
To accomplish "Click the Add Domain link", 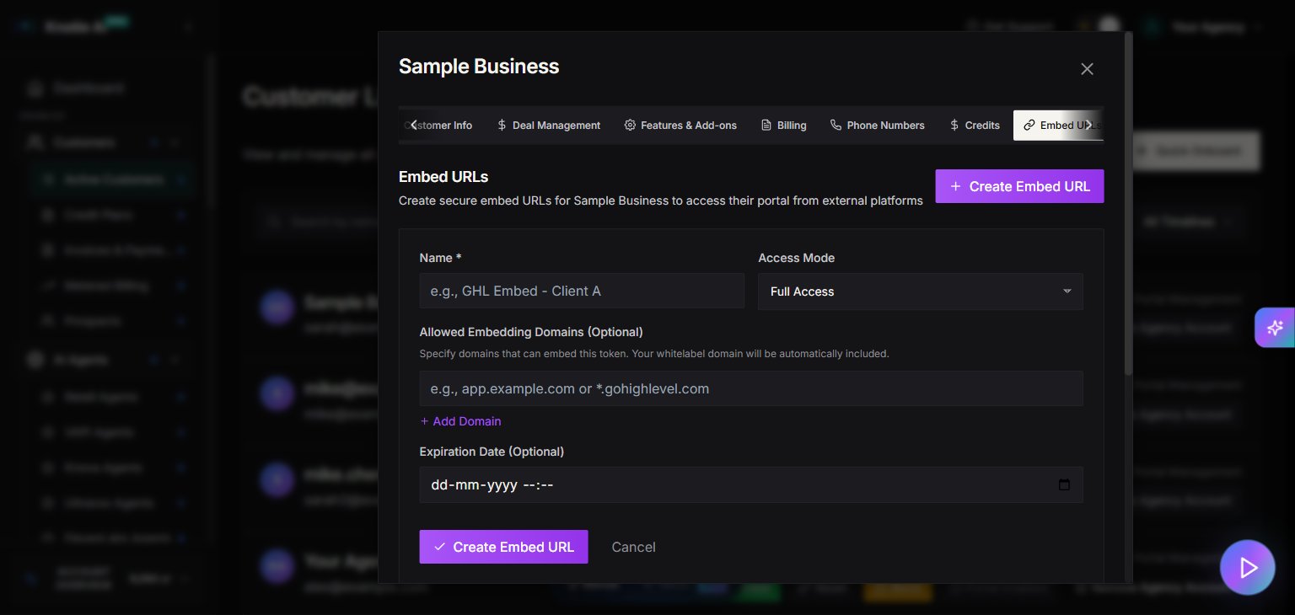I will coord(460,421).
